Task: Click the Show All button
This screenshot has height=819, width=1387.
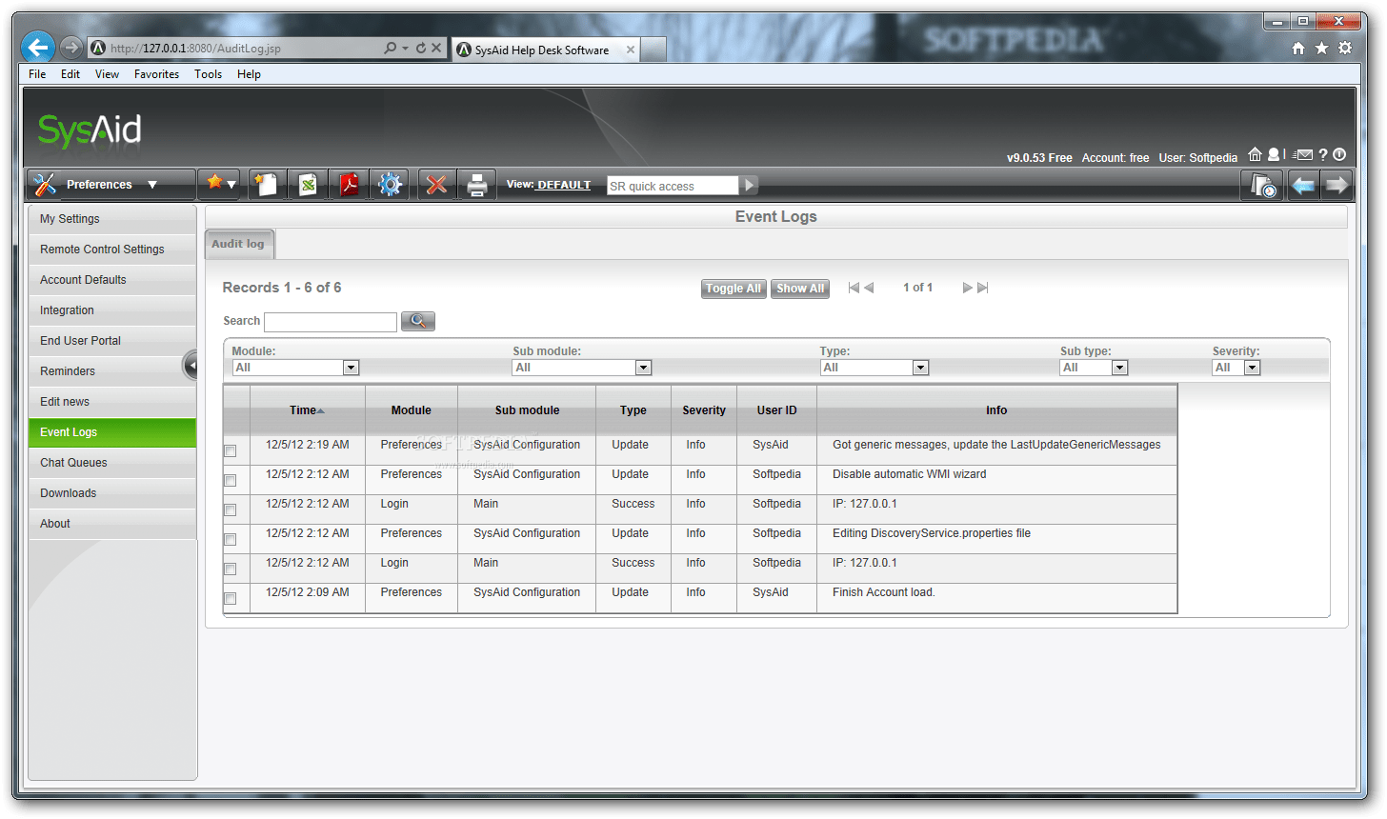Action: pyautogui.click(x=799, y=288)
